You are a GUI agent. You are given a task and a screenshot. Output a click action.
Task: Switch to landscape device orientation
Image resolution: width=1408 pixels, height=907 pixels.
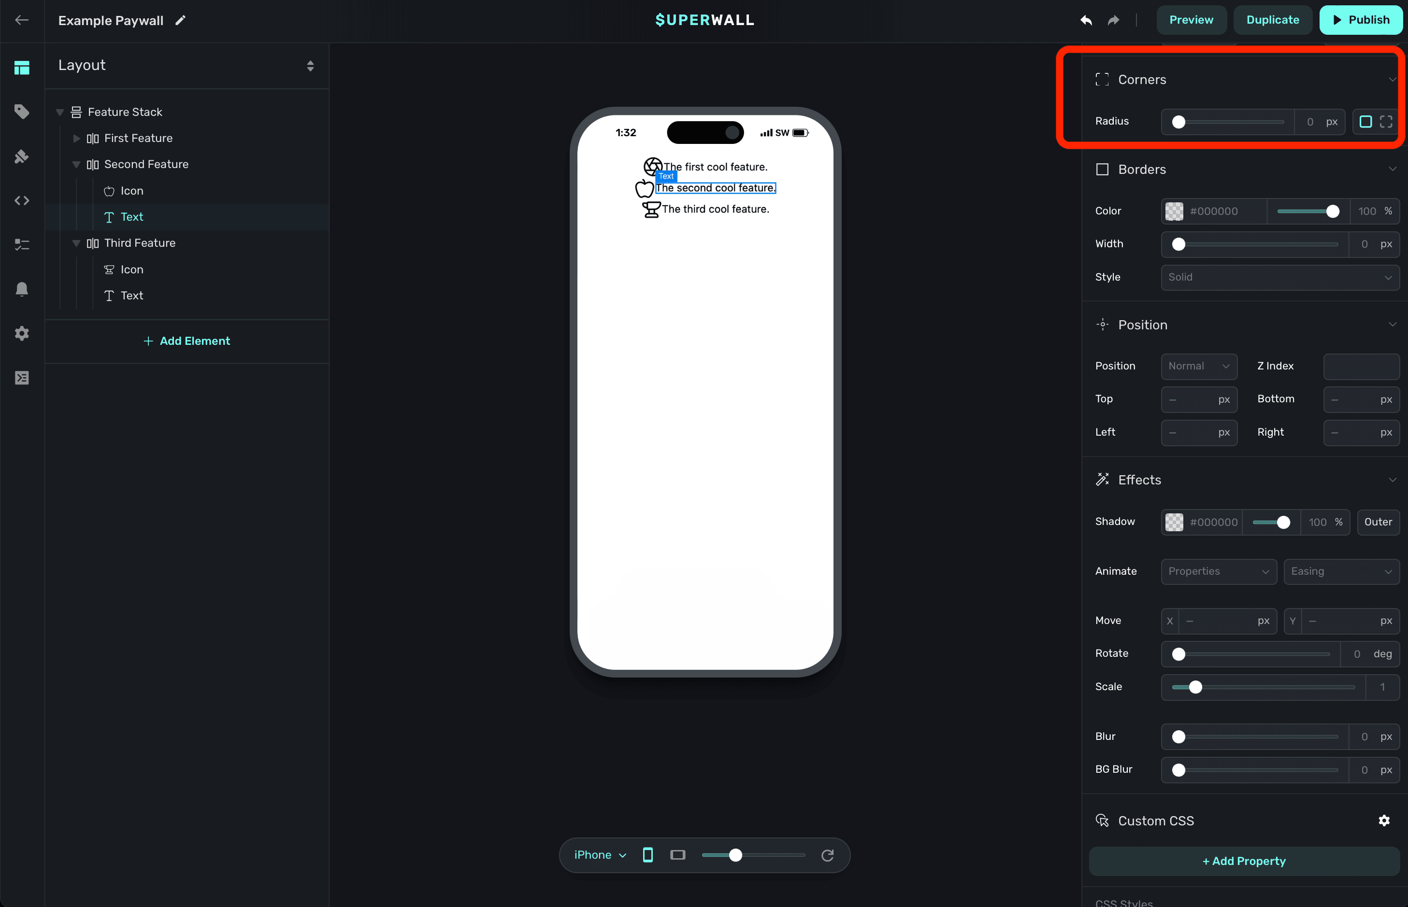[677, 854]
